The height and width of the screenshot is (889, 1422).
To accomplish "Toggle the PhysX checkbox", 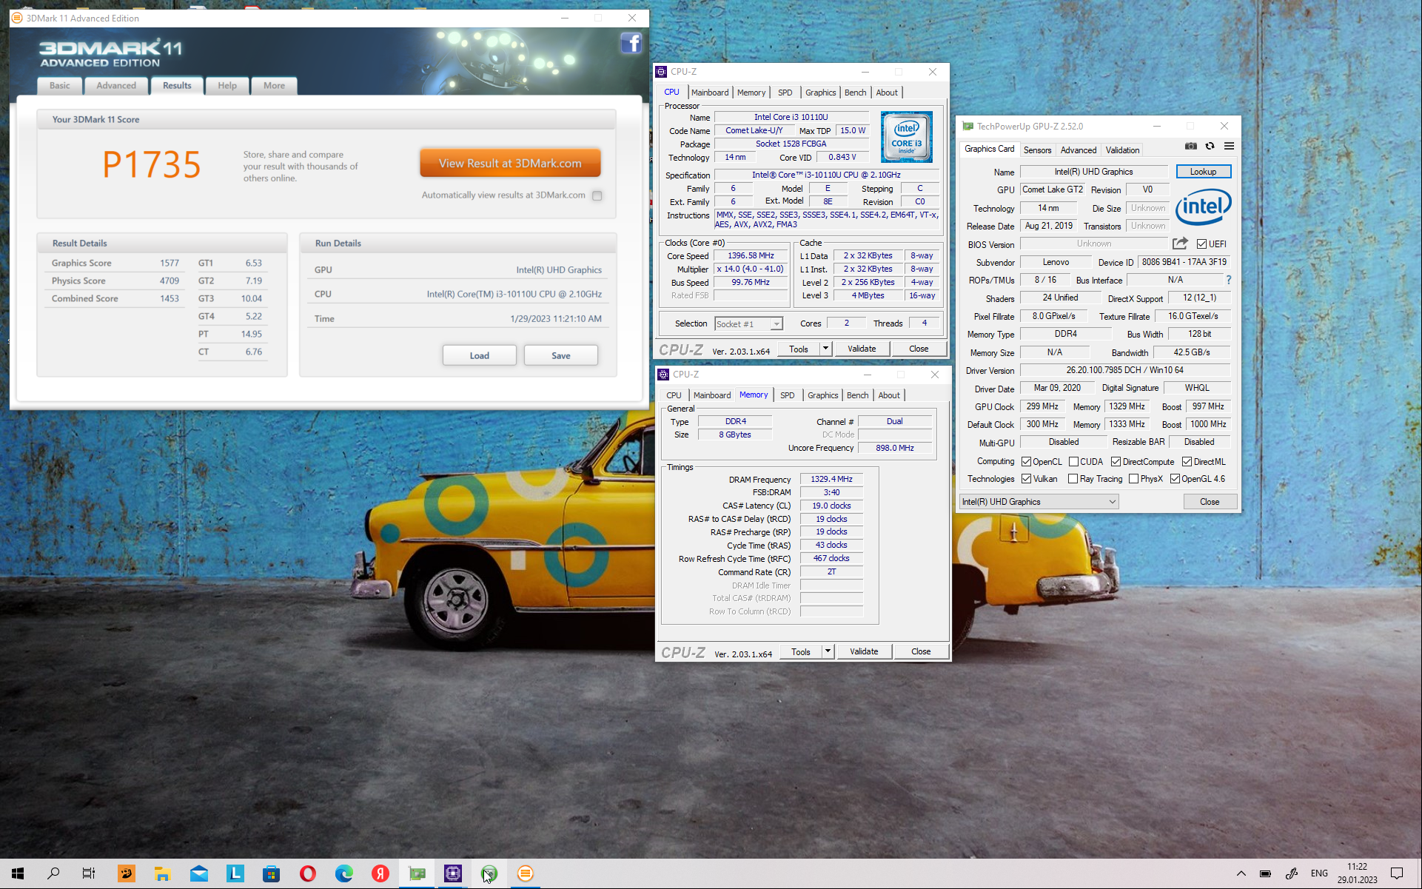I will click(1133, 479).
